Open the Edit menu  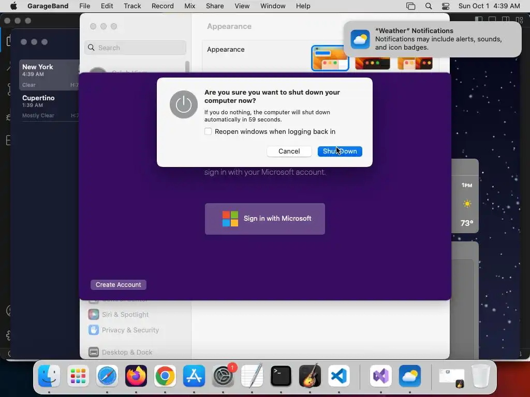click(107, 6)
